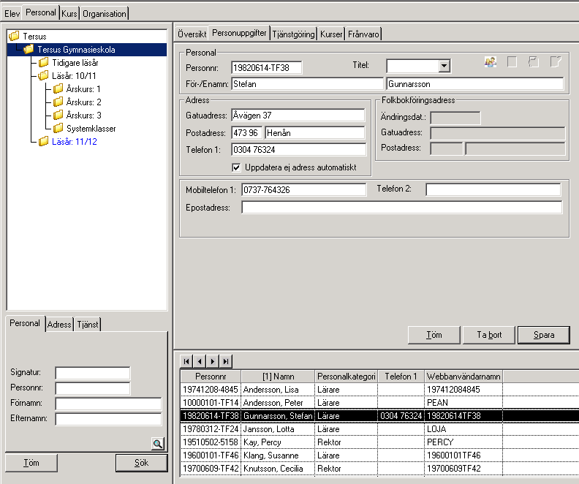Click the Tersus root folder icon
Viewport: 579px width, 484px height.
click(x=14, y=36)
